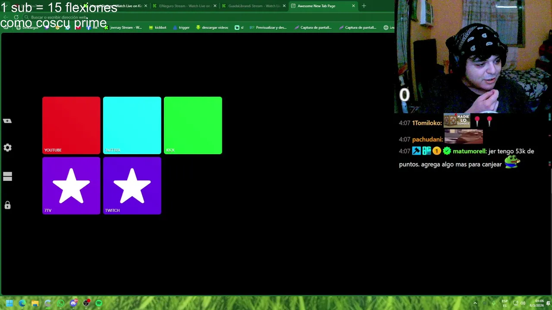This screenshot has height=310, width=552.
Task: Open the settings gear in left sidebar
Action: (x=7, y=148)
